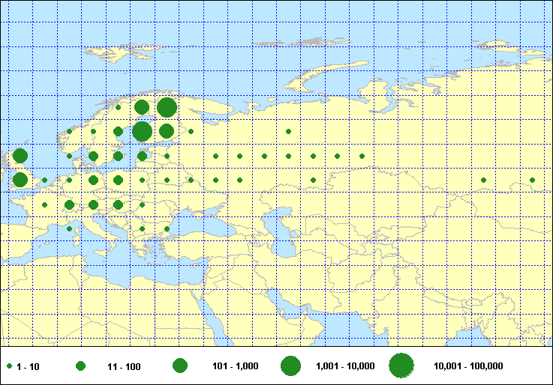The height and width of the screenshot is (385, 553).
Task: Click the lower green circle over the British Isles
Action: [x=20, y=180]
